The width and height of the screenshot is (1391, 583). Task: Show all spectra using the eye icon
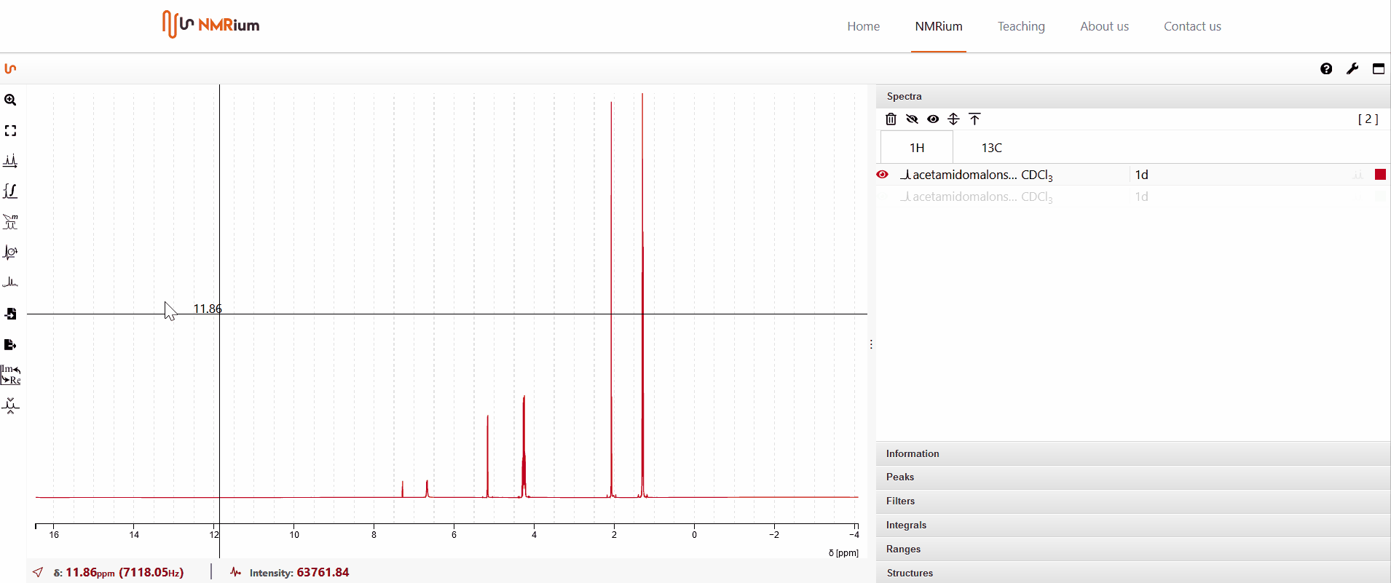click(933, 119)
